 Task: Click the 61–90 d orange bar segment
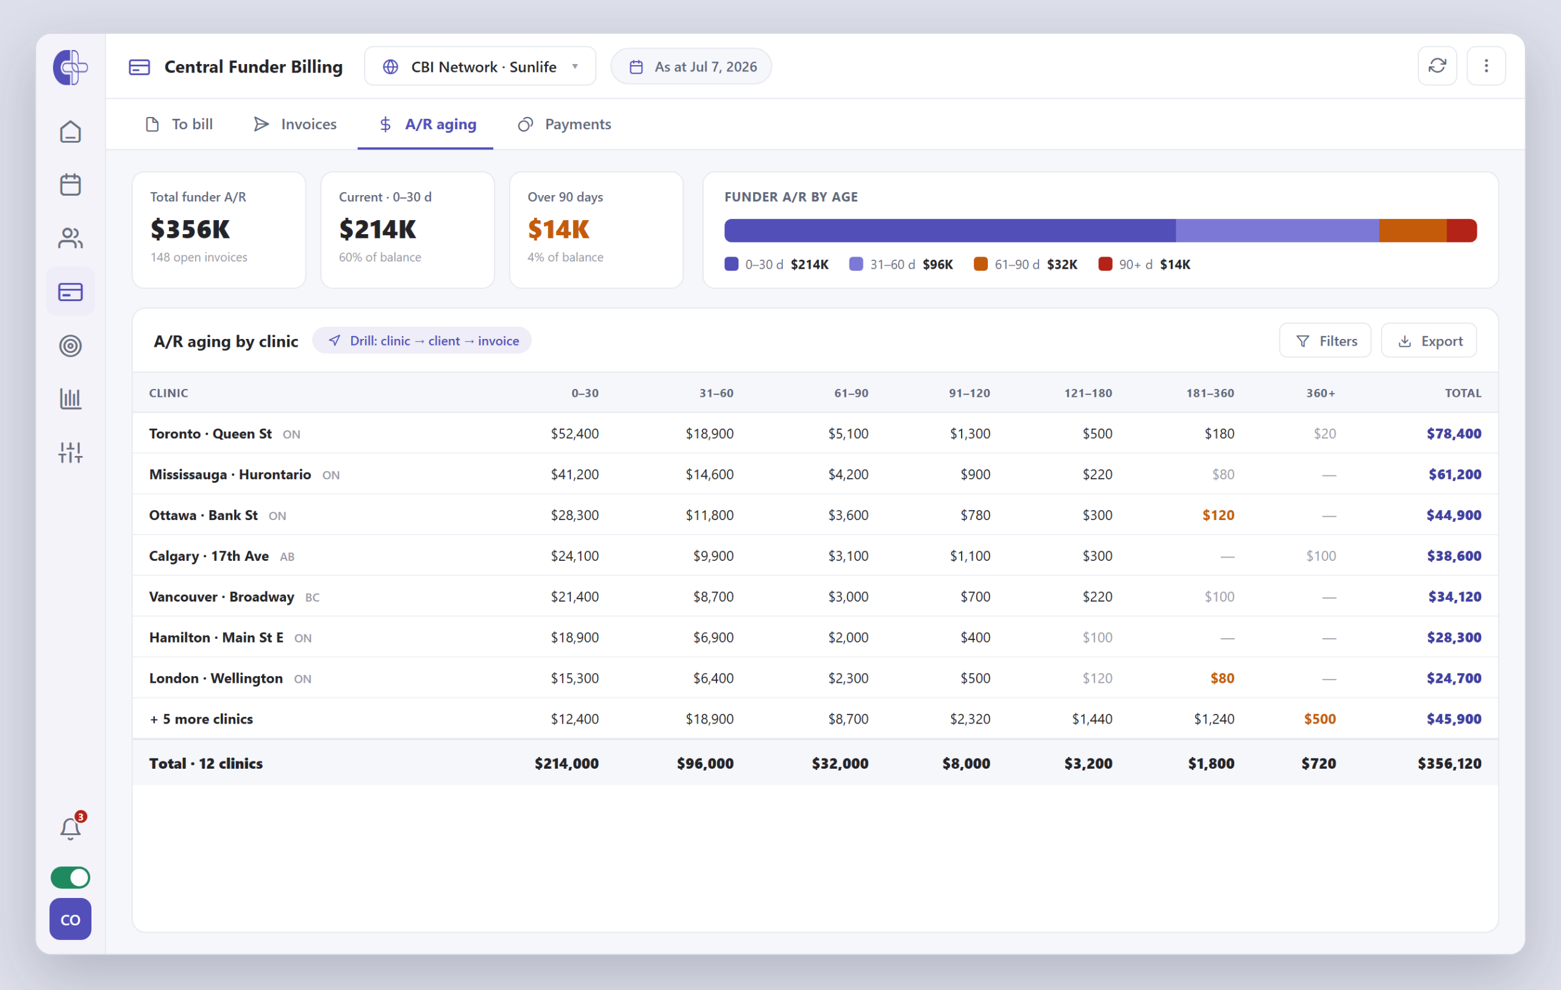pos(1413,230)
